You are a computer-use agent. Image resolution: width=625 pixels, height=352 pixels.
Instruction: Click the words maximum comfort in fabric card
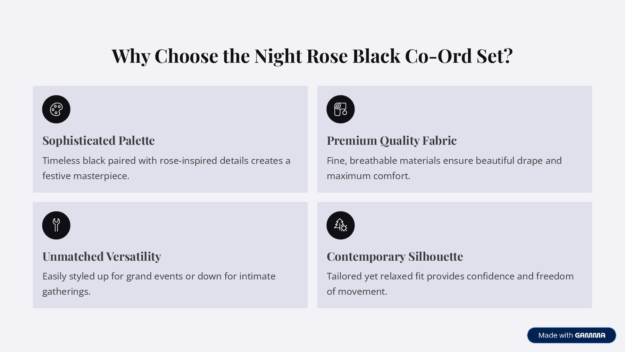tap(368, 176)
